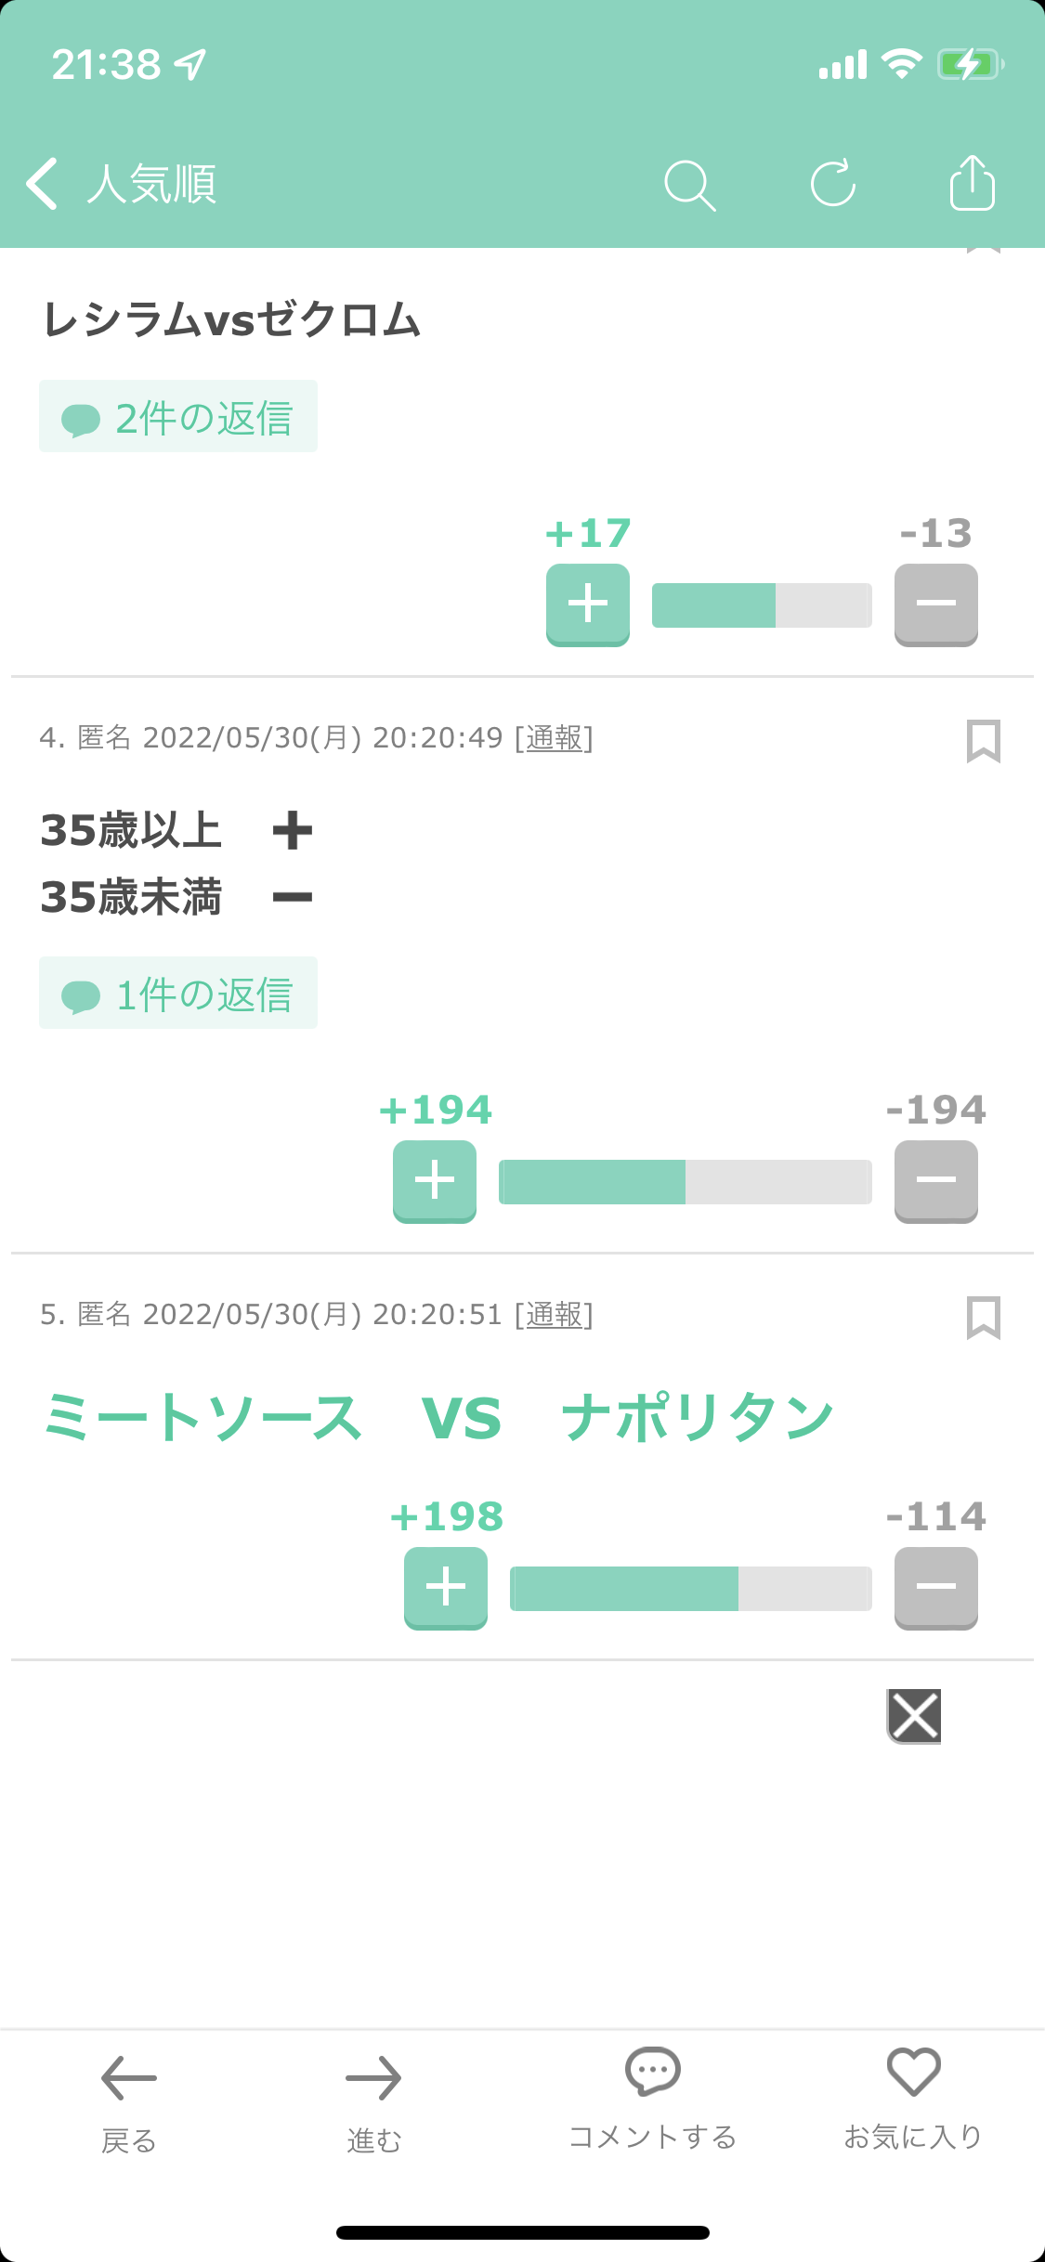Go back using the header chevron

[42, 183]
